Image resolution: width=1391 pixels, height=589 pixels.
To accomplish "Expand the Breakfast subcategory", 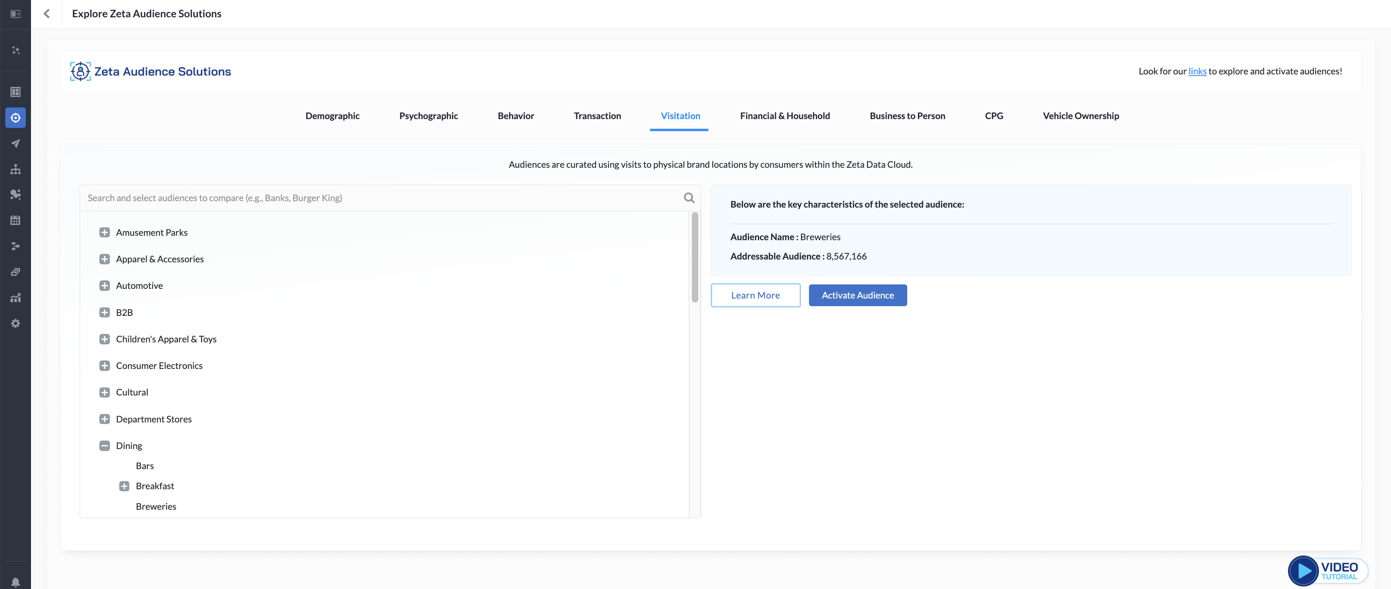I will pyautogui.click(x=124, y=486).
